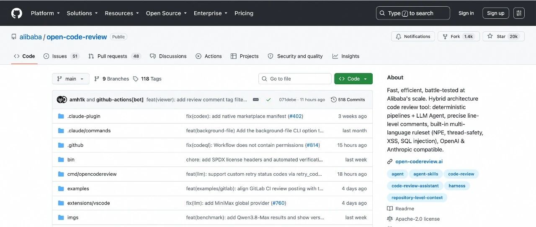
Task: Open pull request #760 link
Action: [x=278, y=203]
